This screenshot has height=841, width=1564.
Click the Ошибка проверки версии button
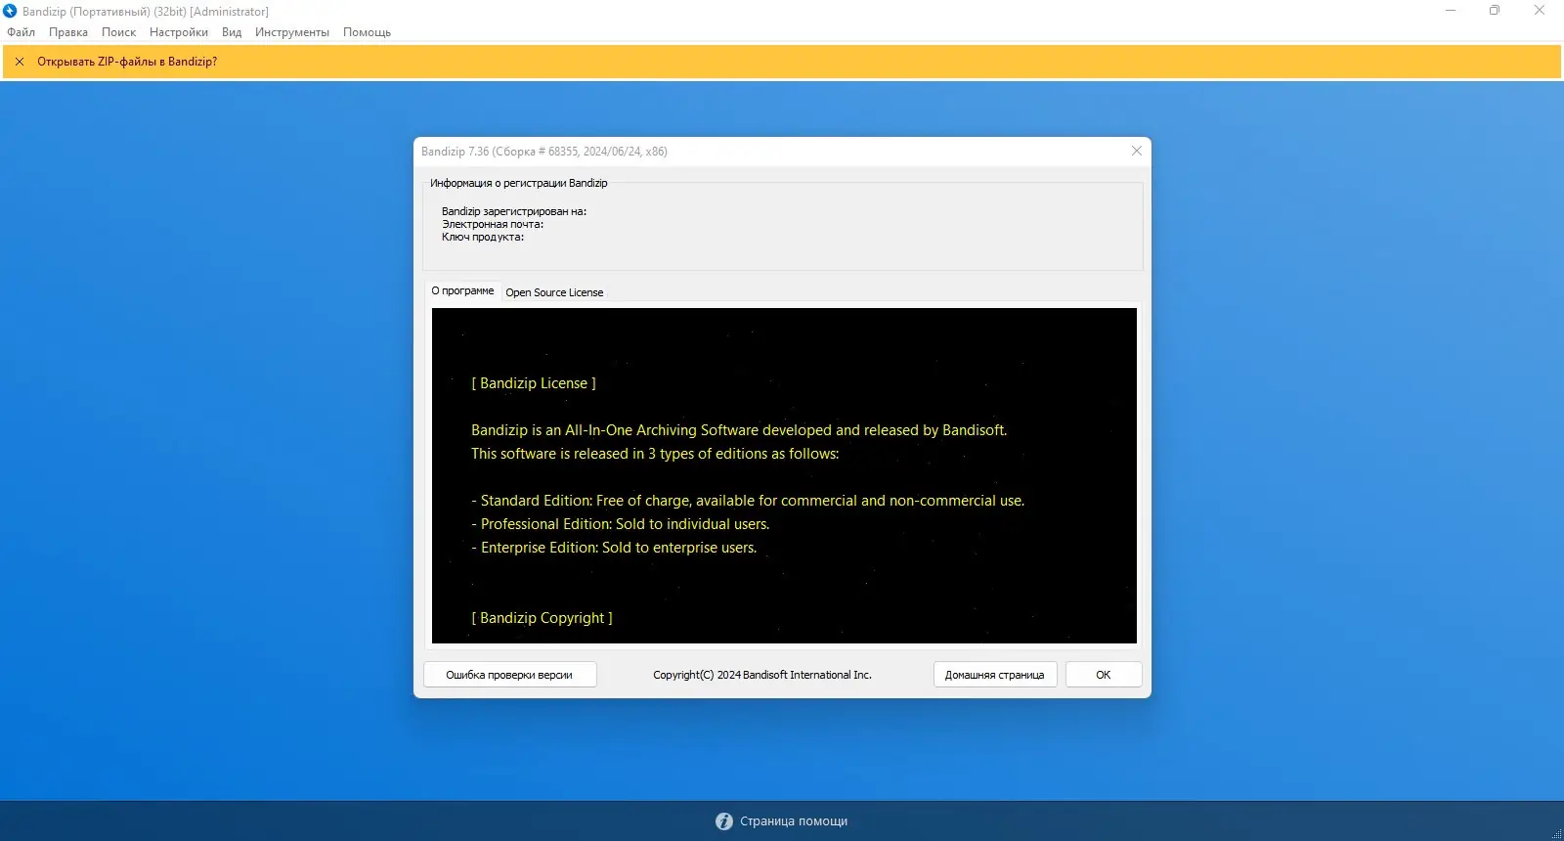coord(509,675)
